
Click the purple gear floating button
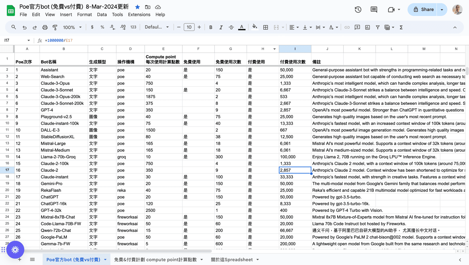point(15,250)
